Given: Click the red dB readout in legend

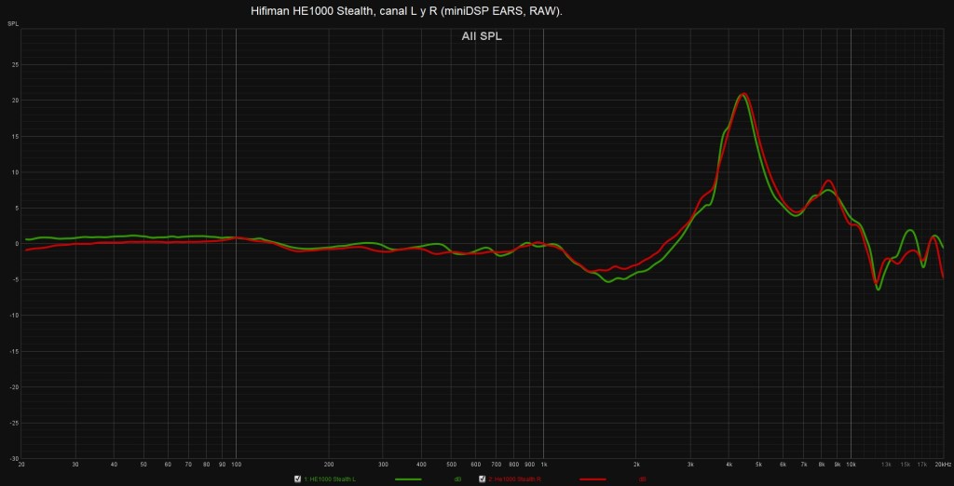Looking at the screenshot, I should click(x=643, y=479).
